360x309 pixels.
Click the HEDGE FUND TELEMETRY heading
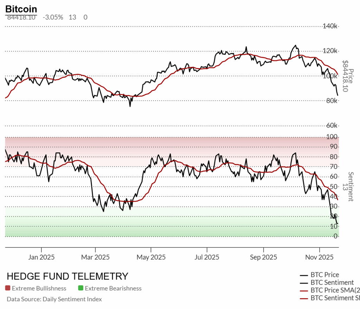(x=67, y=276)
